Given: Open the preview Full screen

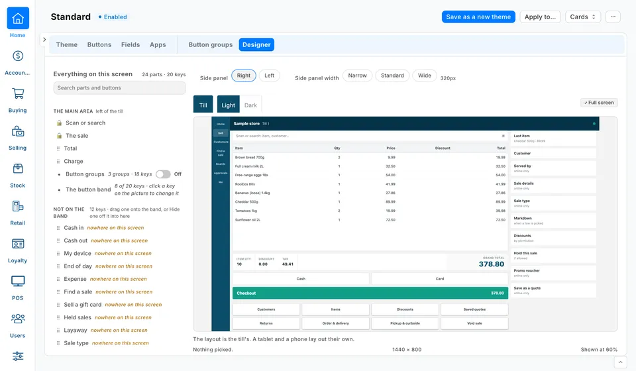Looking at the screenshot, I should point(599,103).
